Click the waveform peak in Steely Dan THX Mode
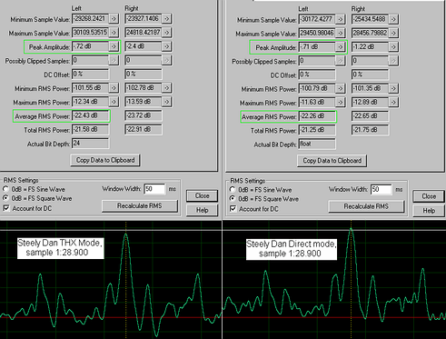This screenshot has height=339, width=446. coord(126,234)
